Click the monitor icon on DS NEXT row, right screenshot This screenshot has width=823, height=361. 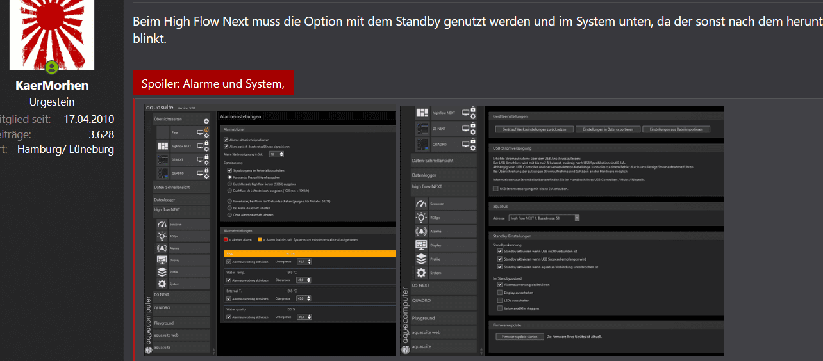pyautogui.click(x=466, y=129)
